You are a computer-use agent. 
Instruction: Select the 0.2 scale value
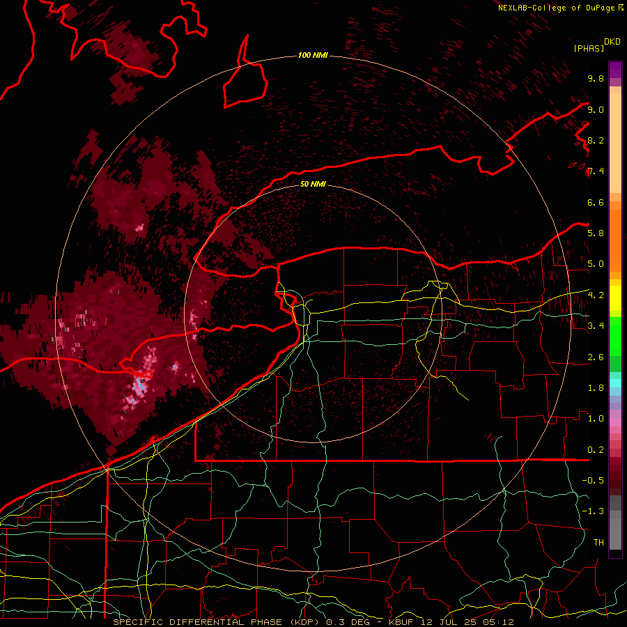tap(596, 450)
